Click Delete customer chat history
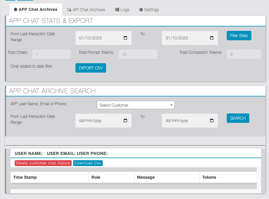 (x=43, y=163)
